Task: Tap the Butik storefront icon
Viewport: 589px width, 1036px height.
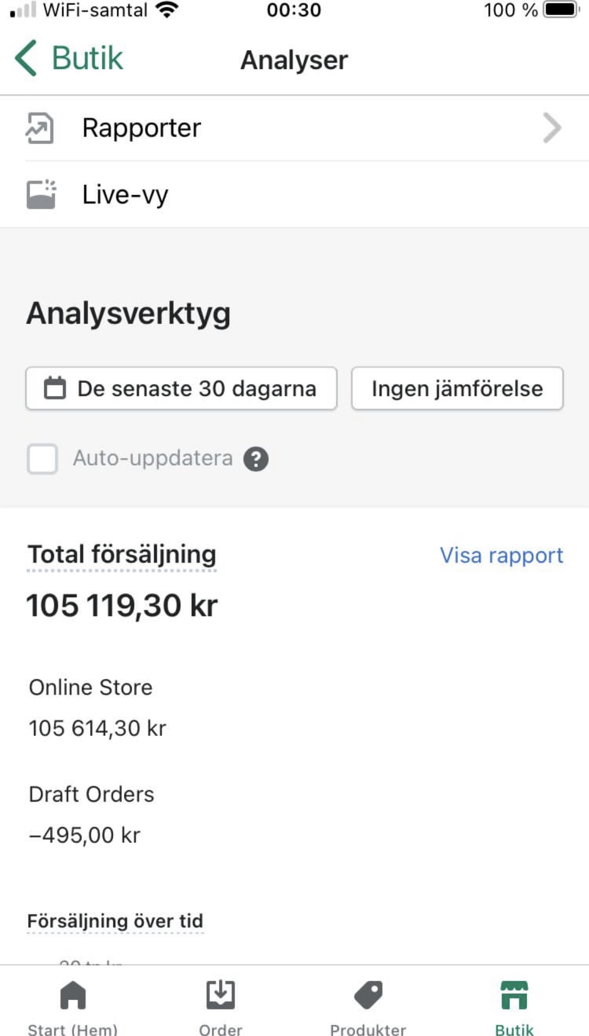Action: tap(514, 995)
